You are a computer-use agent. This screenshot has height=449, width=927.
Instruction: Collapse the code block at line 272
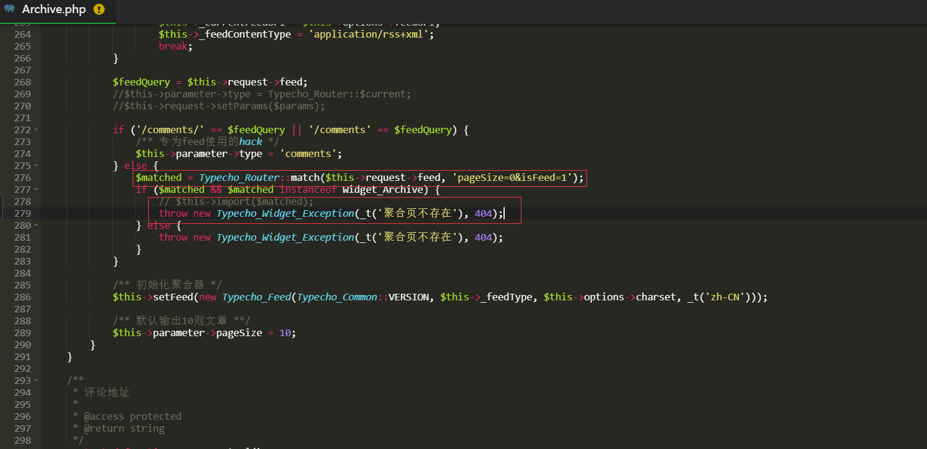click(36, 130)
